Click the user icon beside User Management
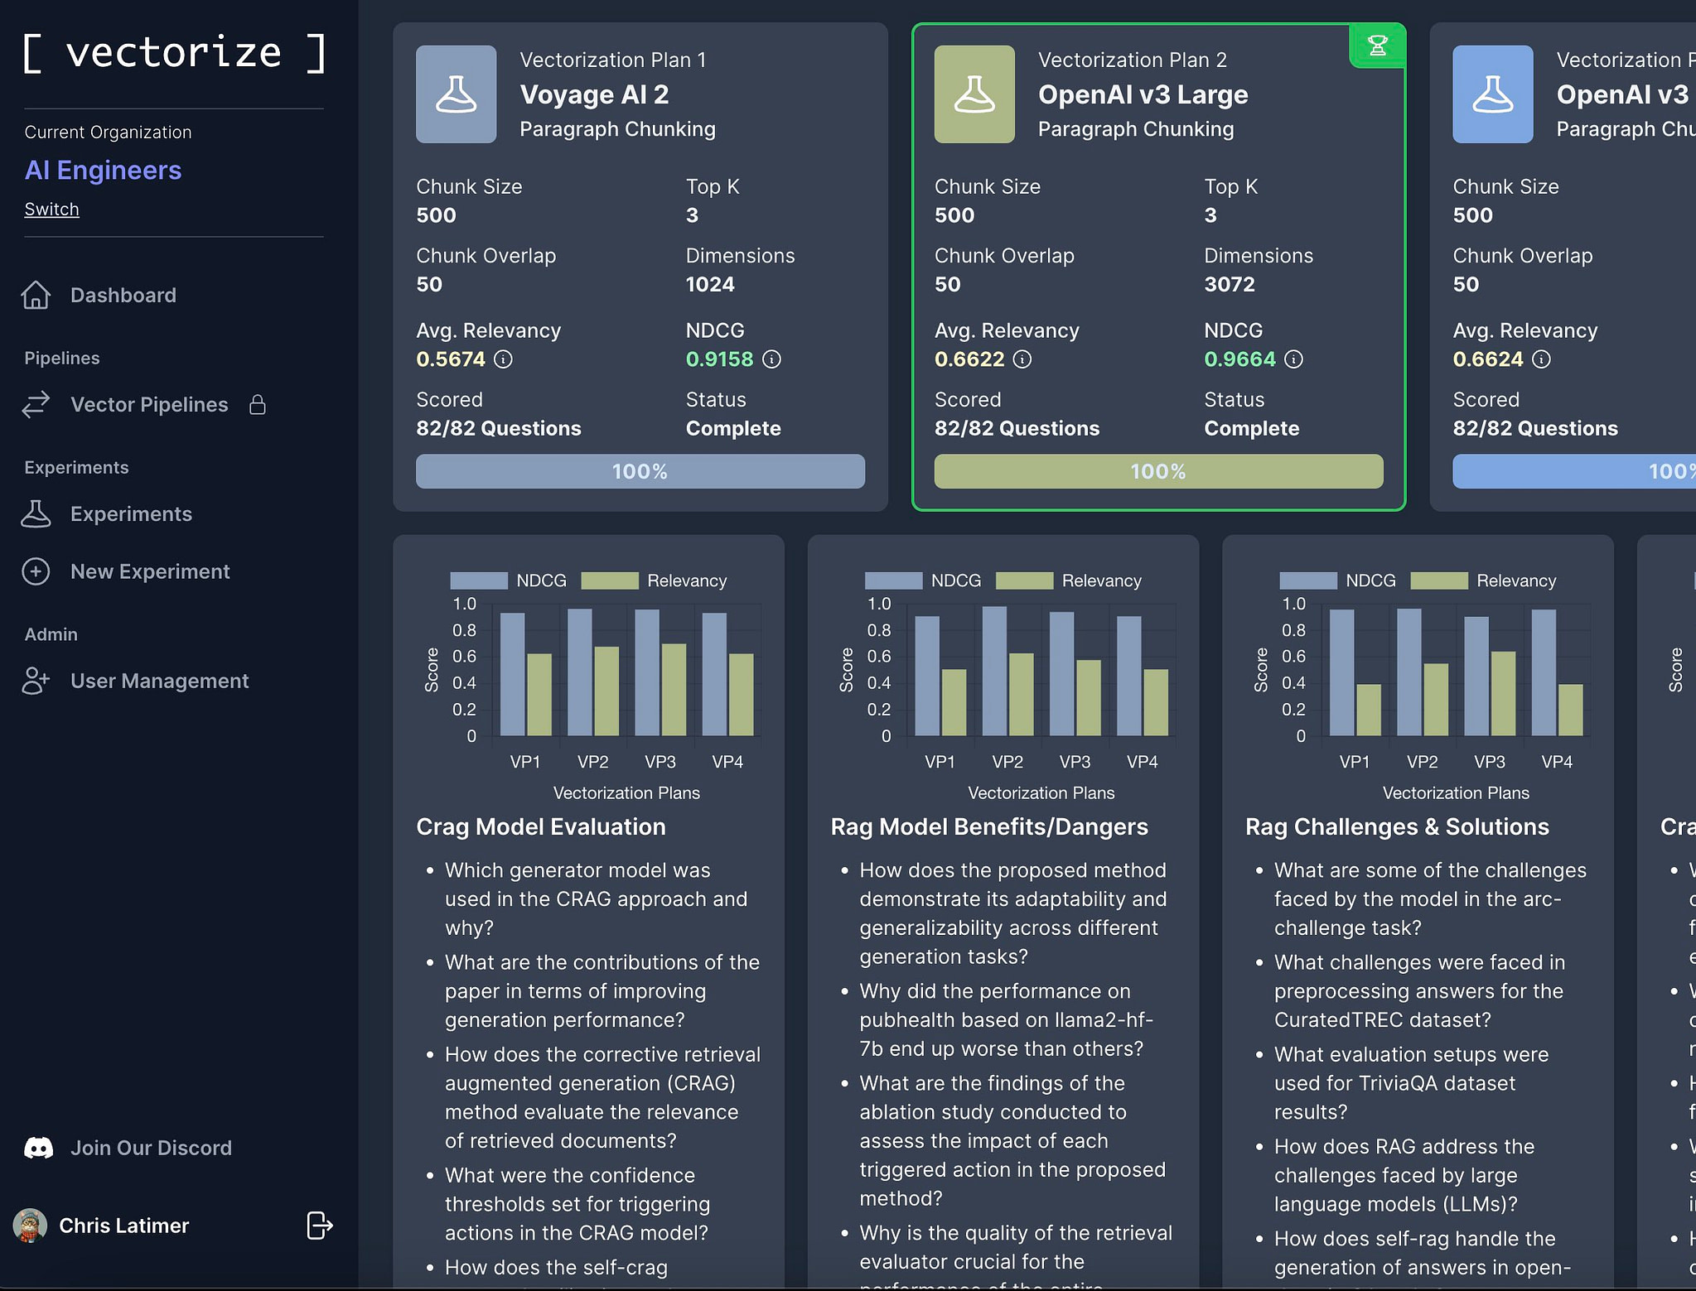 point(36,681)
